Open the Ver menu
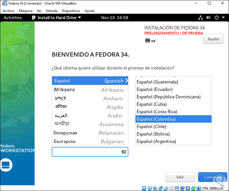This screenshot has height=191, width=229. 39,11
